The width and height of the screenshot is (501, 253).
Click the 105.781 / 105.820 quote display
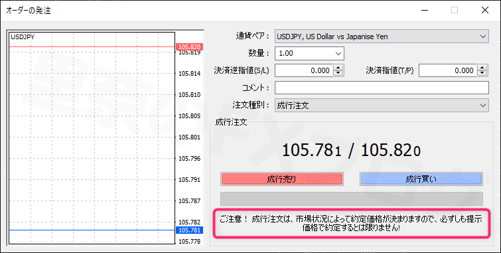(351, 150)
